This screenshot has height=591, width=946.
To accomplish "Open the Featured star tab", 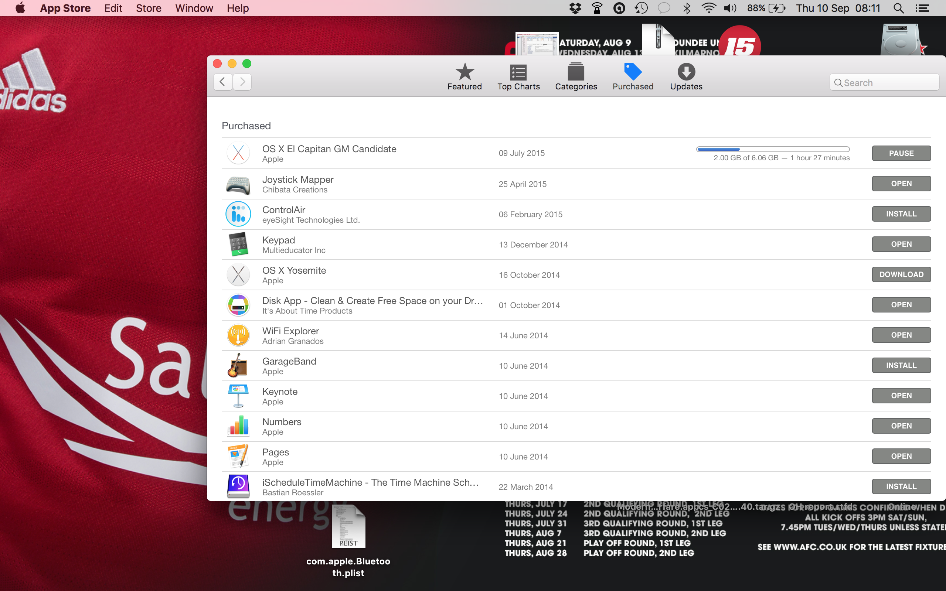I will click(465, 76).
